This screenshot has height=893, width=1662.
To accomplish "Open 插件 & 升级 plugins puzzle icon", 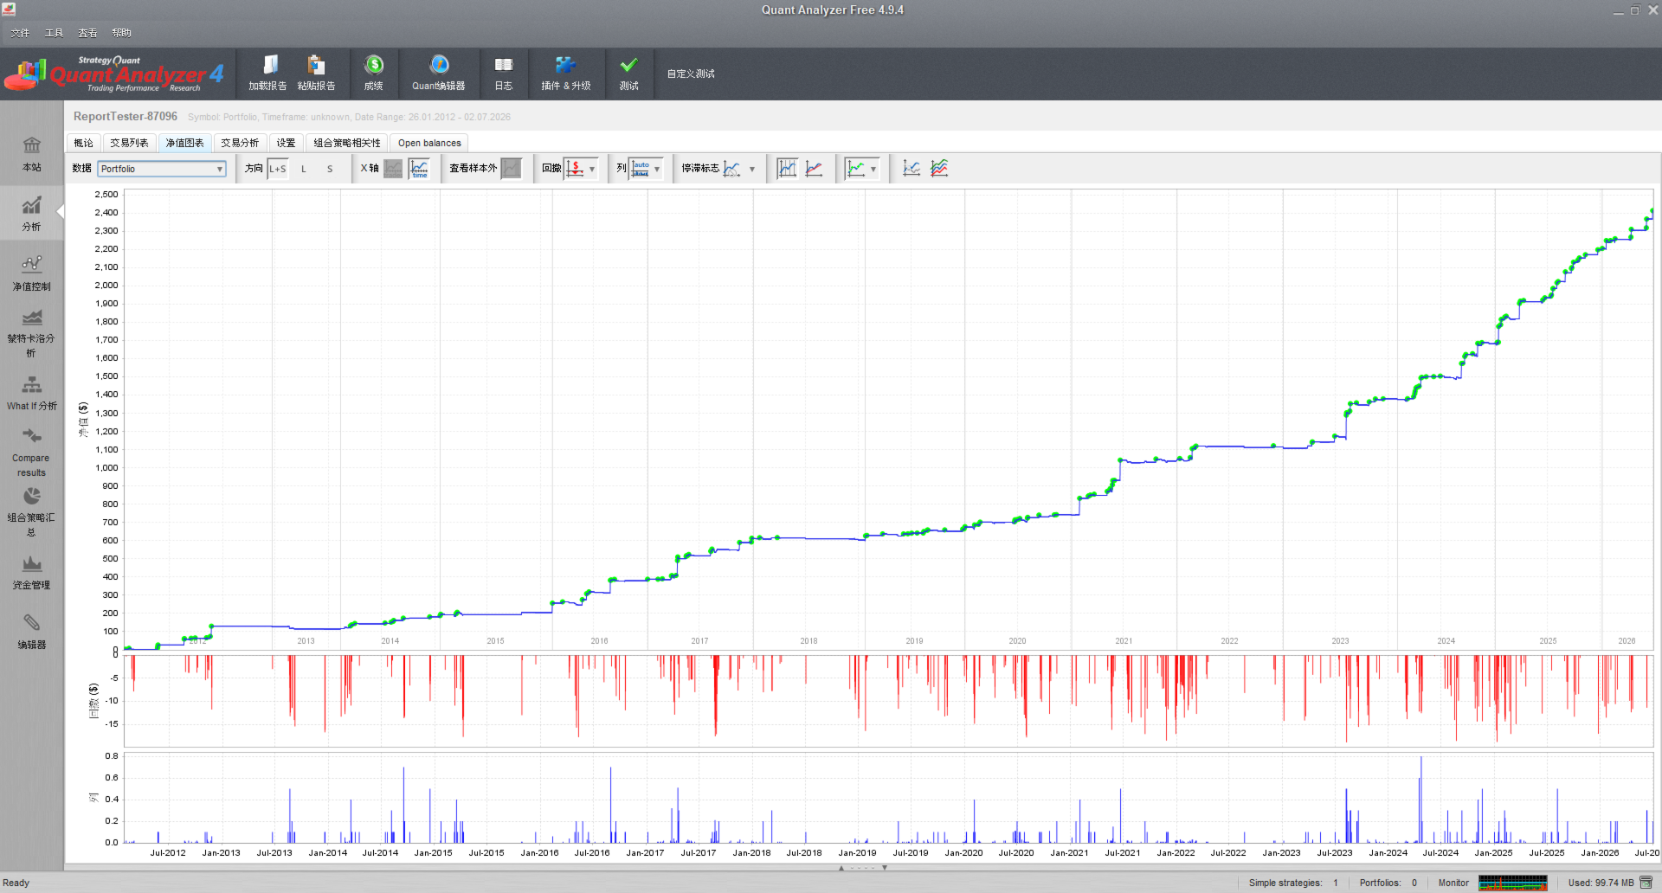I will (x=566, y=74).
